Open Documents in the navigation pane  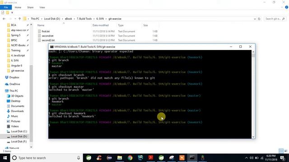pyautogui.click(x=18, y=106)
